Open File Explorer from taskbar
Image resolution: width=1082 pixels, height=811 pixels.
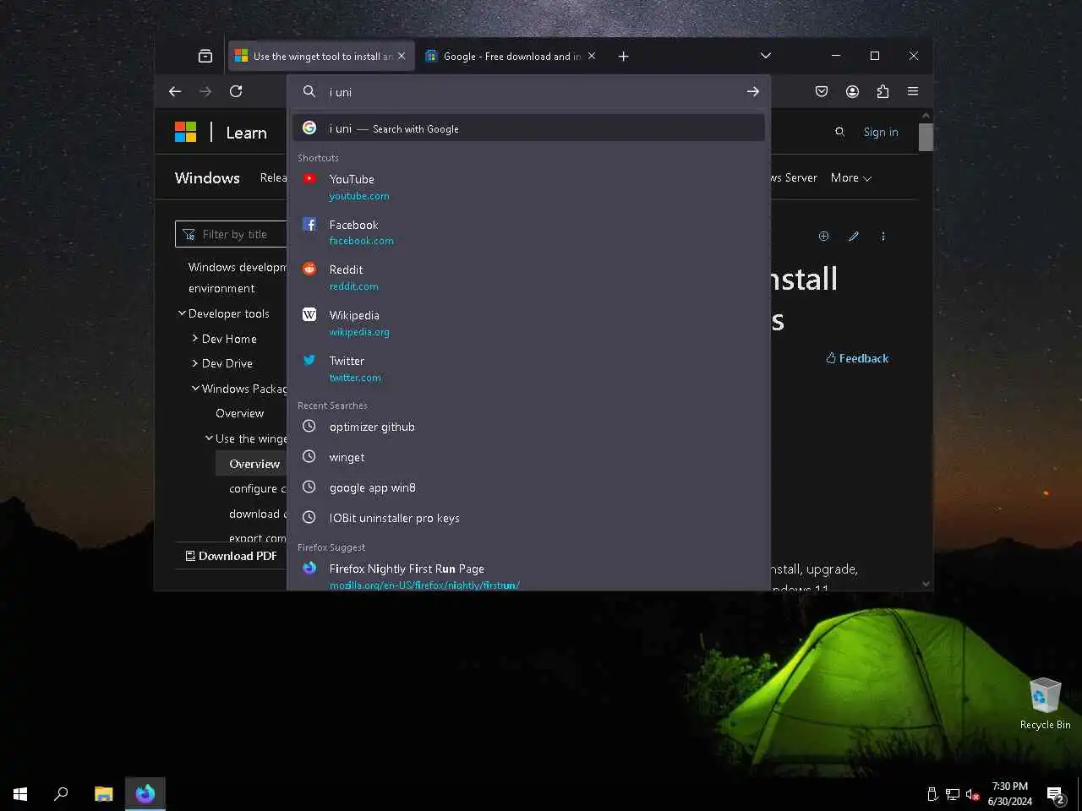(x=104, y=794)
